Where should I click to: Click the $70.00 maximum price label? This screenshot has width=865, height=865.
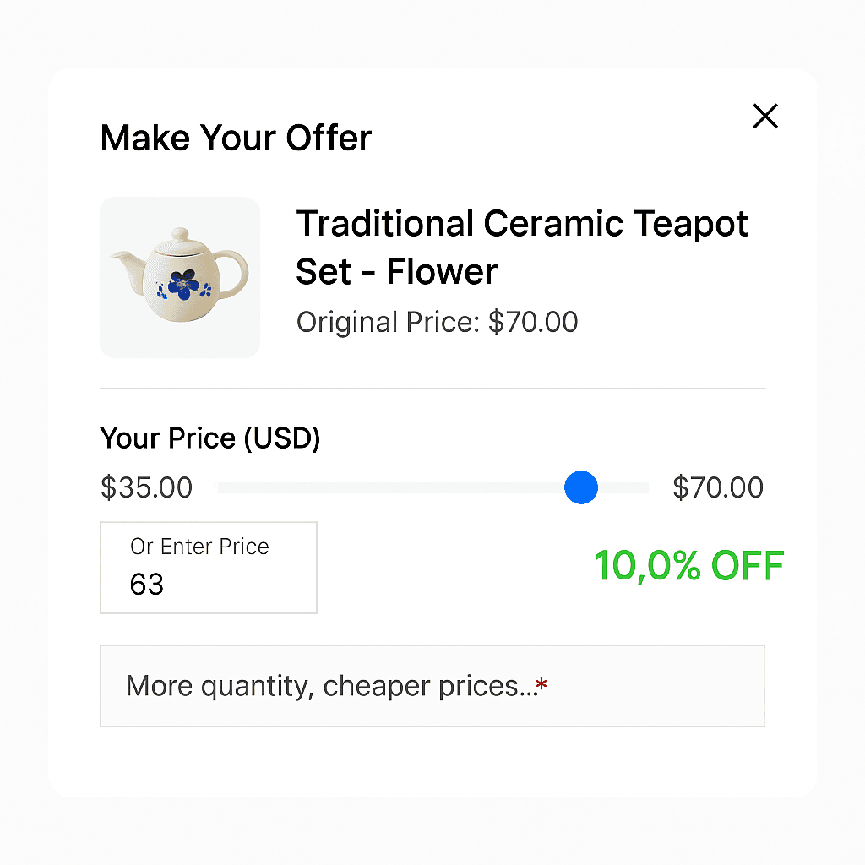tap(718, 487)
